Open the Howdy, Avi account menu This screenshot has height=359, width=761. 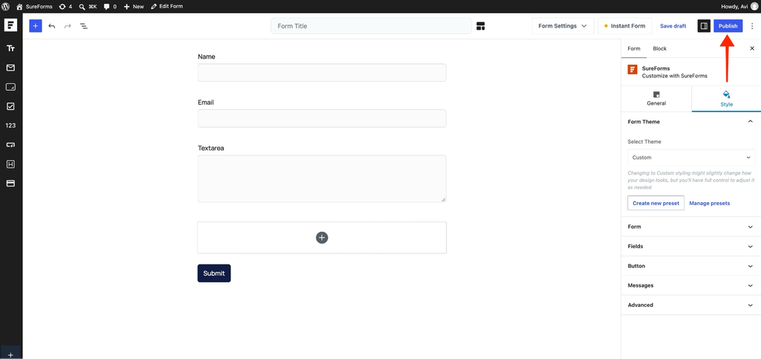[x=739, y=7]
